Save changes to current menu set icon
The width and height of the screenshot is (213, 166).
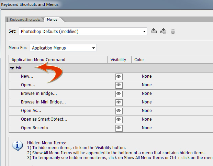coord(154,31)
